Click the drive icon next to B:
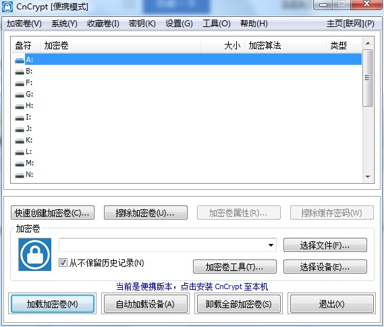The image size is (384, 327). (20, 72)
